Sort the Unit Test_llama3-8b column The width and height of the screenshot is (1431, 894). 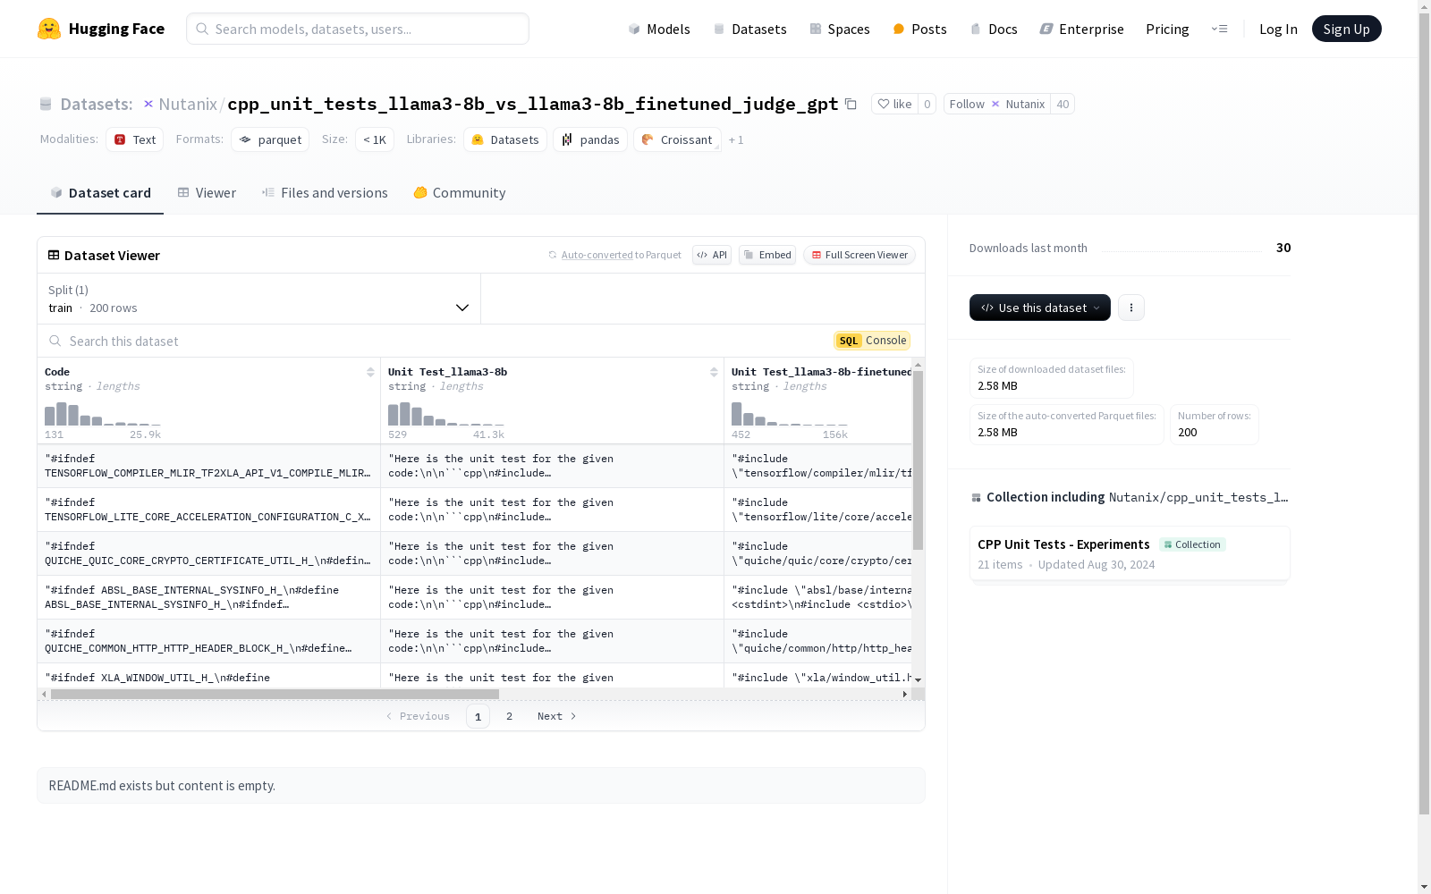[x=714, y=372]
